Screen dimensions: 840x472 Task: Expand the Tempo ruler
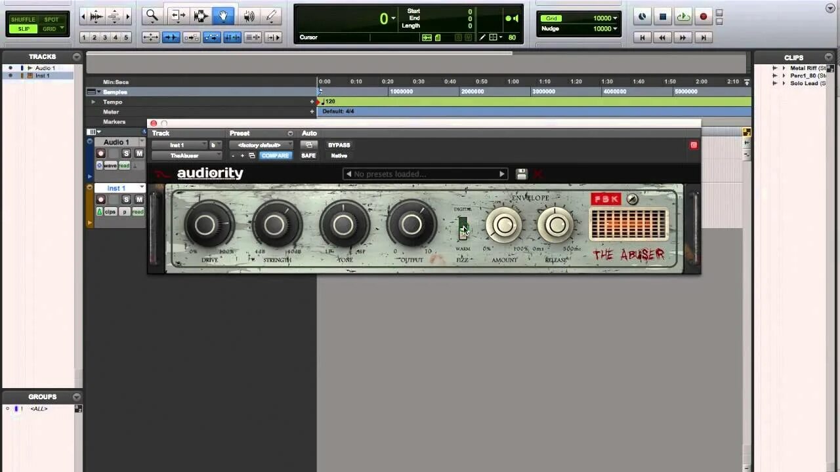point(93,102)
